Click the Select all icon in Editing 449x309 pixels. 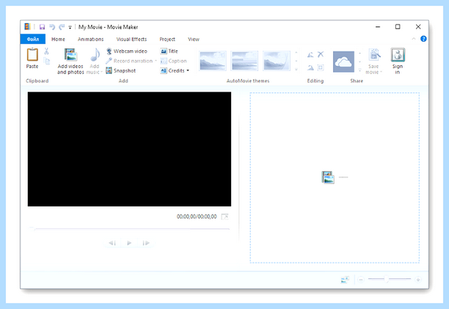pyautogui.click(x=321, y=68)
